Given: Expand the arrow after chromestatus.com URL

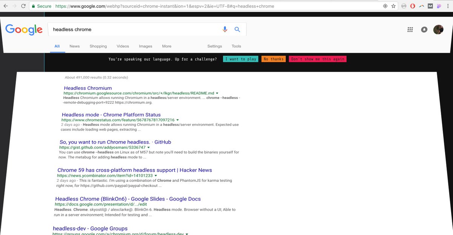Looking at the screenshot, I should click(177, 120).
